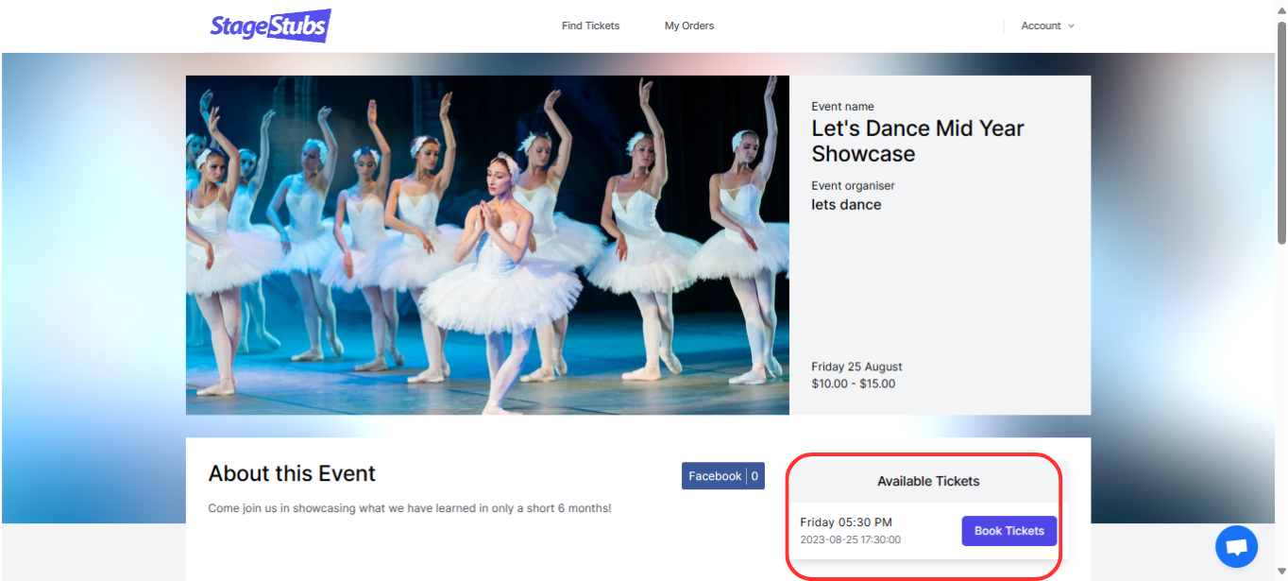Viewport: 1288px width, 581px height.
Task: Open the live chat bubble
Action: click(1235, 546)
